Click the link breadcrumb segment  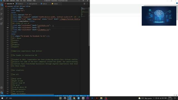(29, 6)
